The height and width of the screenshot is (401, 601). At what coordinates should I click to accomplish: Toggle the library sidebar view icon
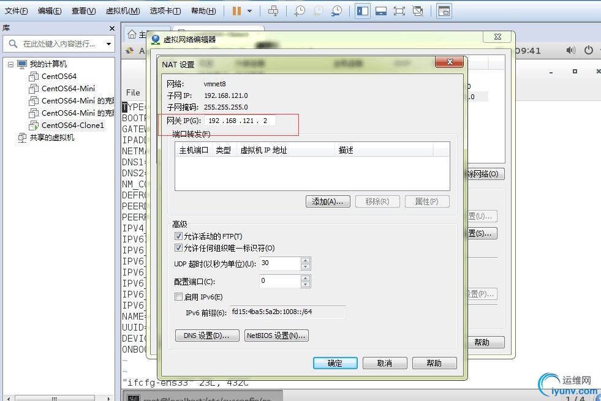pyautogui.click(x=363, y=11)
